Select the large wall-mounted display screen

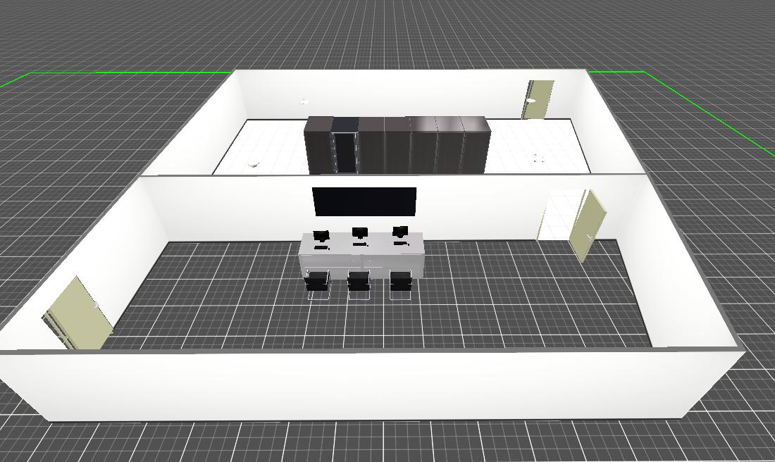tap(364, 201)
